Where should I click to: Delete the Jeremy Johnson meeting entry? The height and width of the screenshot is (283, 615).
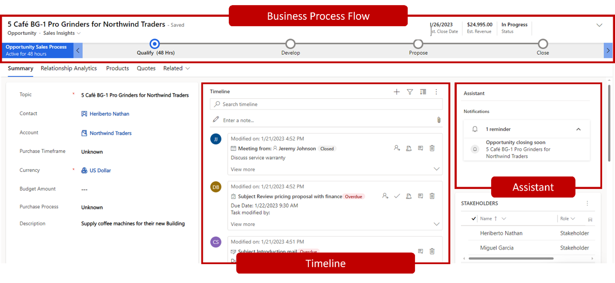click(432, 148)
